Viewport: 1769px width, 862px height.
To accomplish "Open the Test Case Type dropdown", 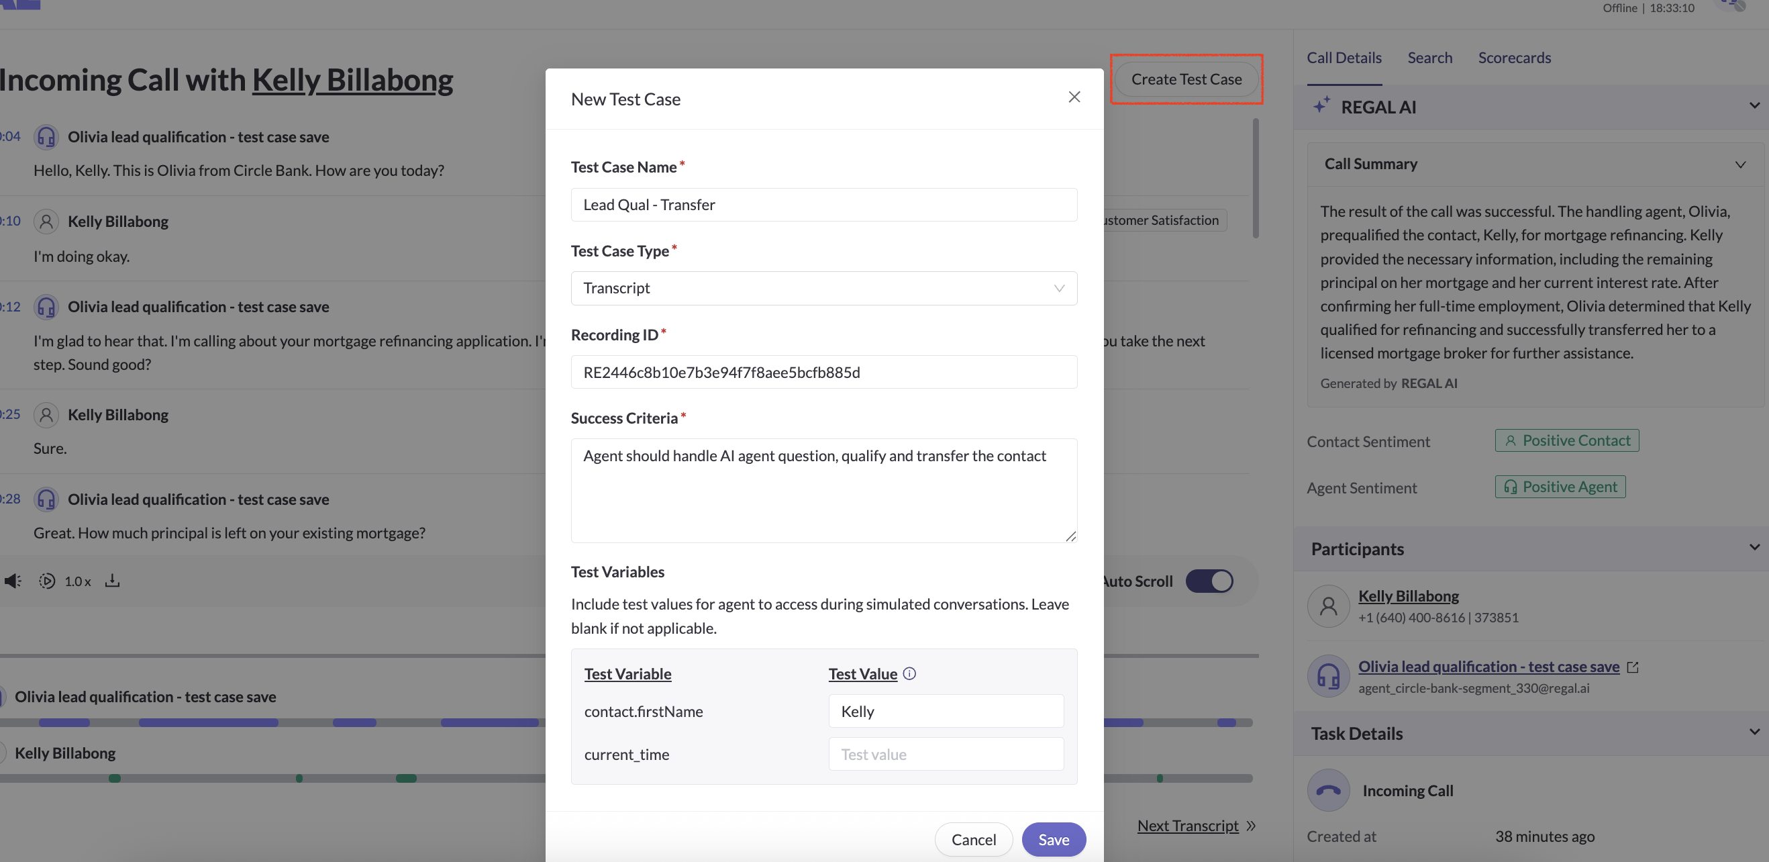I will point(823,289).
